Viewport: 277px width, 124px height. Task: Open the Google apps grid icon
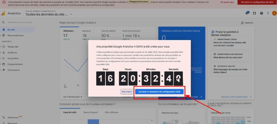tap(255, 13)
